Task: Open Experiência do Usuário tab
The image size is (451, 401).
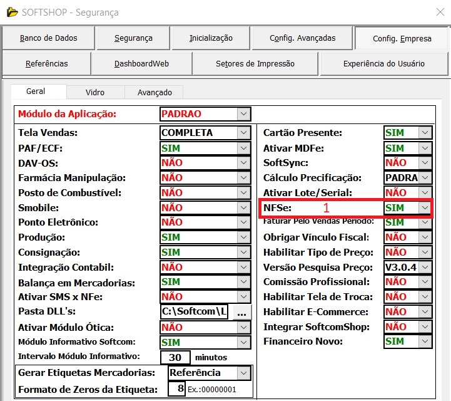Action: 383,64
